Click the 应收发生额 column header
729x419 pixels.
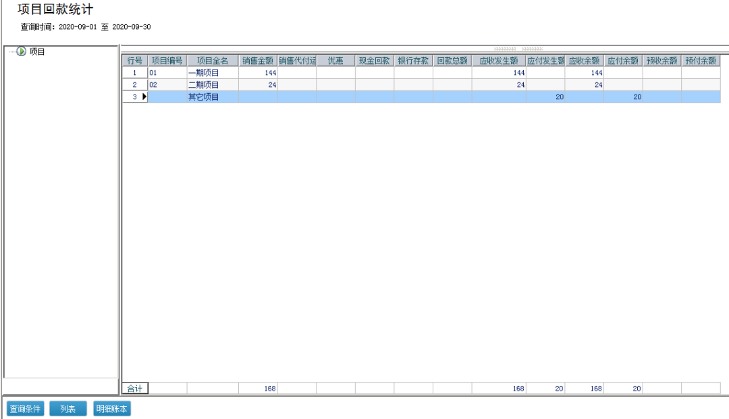click(499, 61)
